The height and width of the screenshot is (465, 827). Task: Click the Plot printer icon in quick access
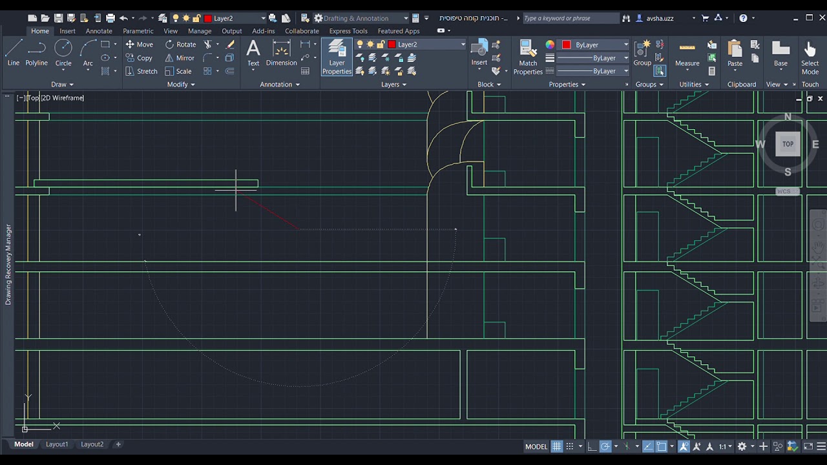coord(110,18)
